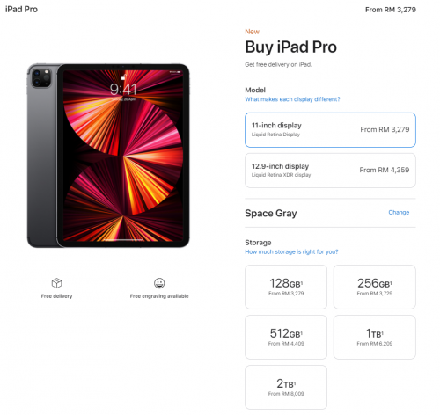This screenshot has height=415, width=440.
Task: Choose 1TB storage option
Action: pos(375,337)
